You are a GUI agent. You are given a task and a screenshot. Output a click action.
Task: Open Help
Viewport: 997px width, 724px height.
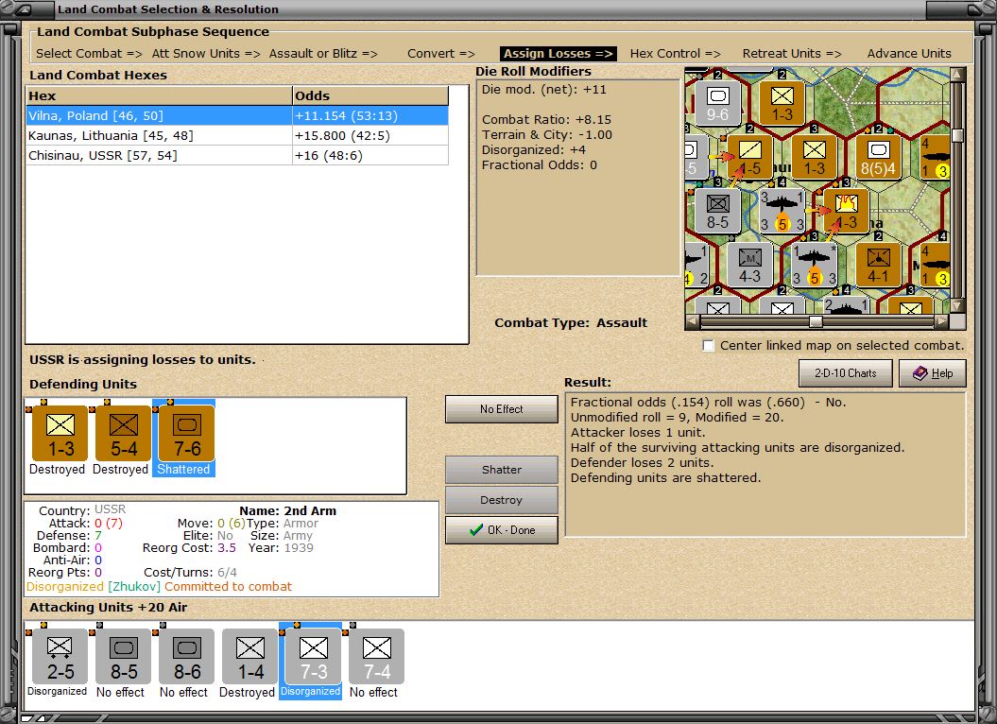tap(933, 373)
